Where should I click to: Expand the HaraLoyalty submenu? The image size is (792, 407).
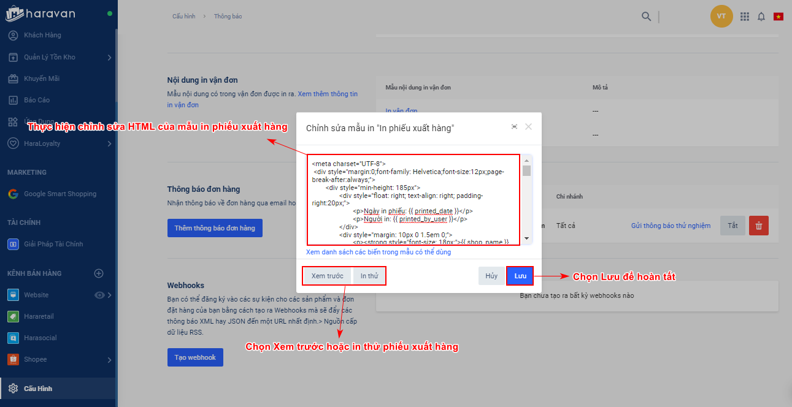[109, 143]
